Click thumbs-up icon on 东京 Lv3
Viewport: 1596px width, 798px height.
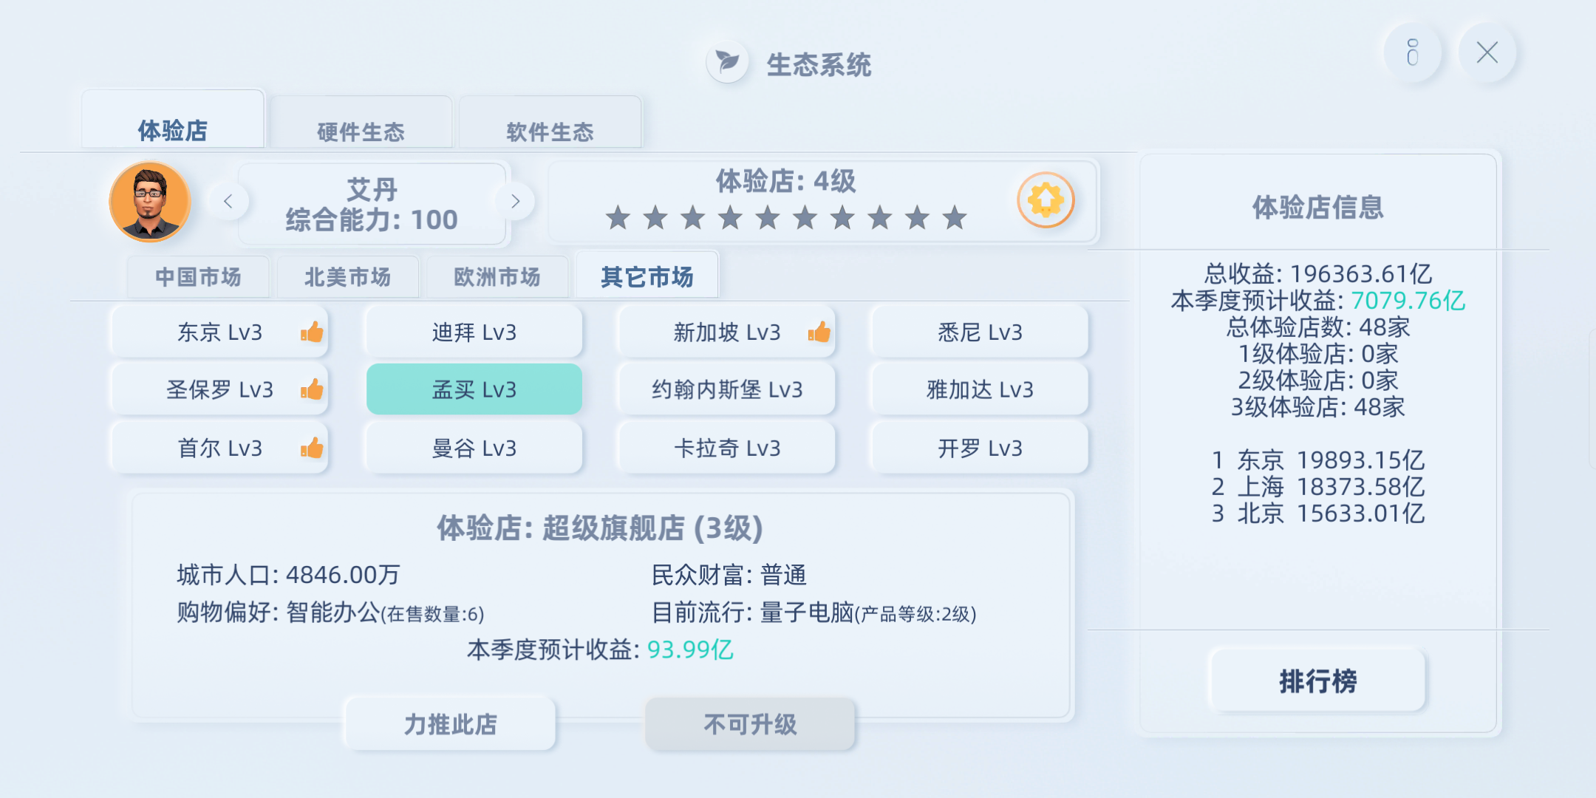tap(312, 332)
